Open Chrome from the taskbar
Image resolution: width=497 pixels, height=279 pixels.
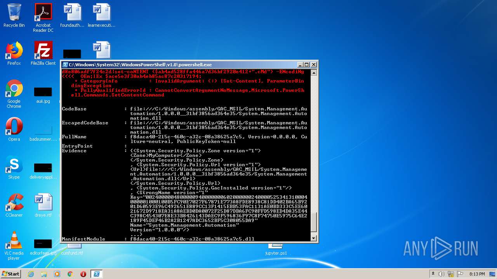point(70,274)
